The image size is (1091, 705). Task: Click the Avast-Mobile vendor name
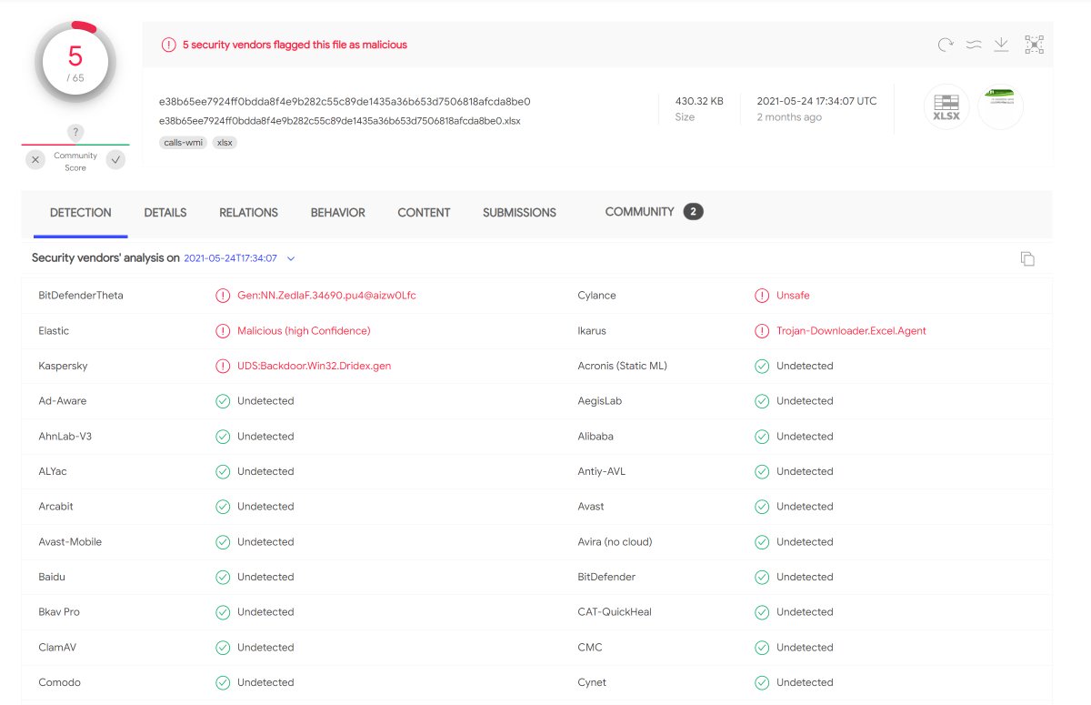click(x=70, y=542)
